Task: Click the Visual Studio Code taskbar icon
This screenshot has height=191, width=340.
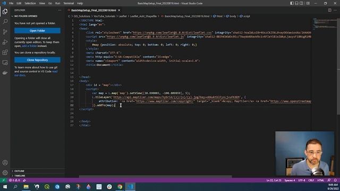Action: (x=130, y=187)
